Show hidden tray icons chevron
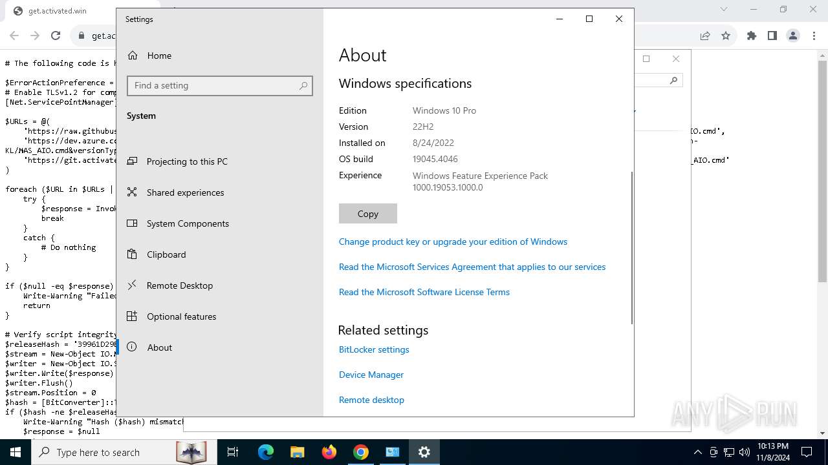Image resolution: width=828 pixels, height=465 pixels. (697, 452)
